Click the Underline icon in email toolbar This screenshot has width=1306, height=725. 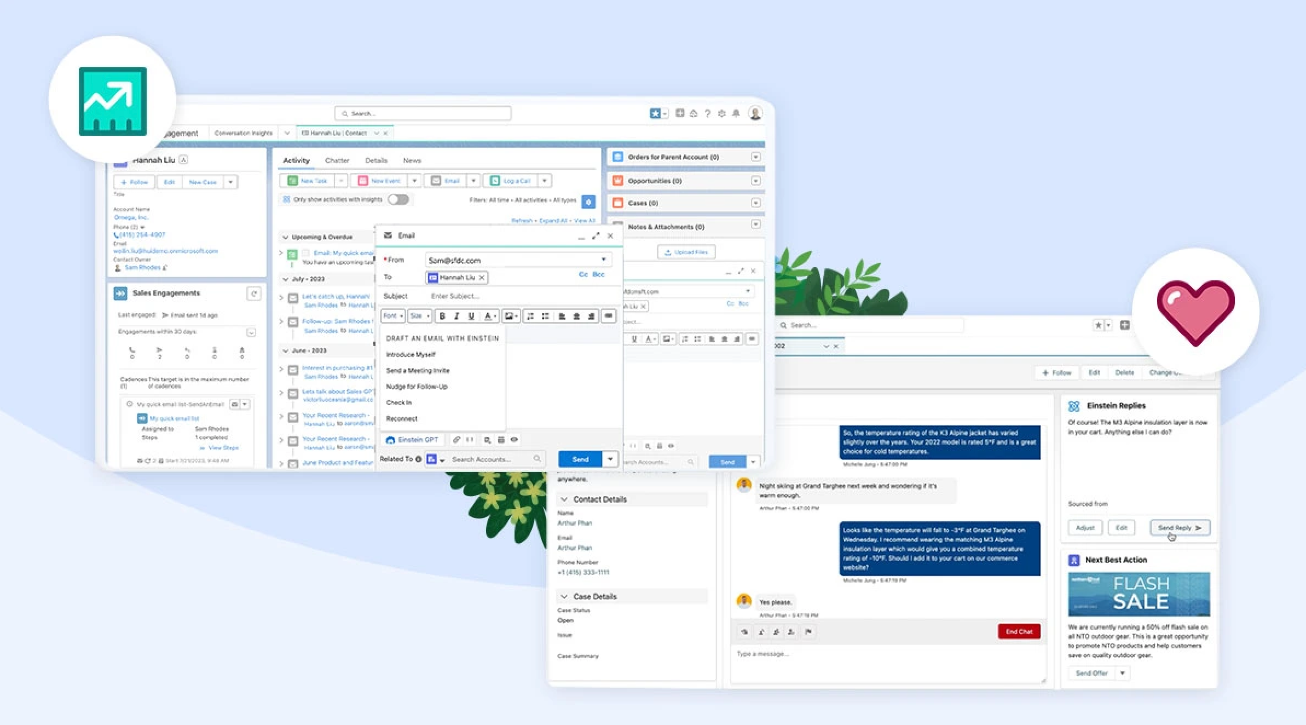tap(471, 316)
